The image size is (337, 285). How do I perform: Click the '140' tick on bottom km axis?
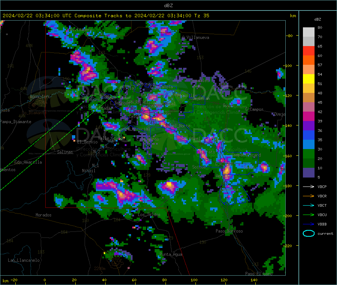tap(254, 280)
